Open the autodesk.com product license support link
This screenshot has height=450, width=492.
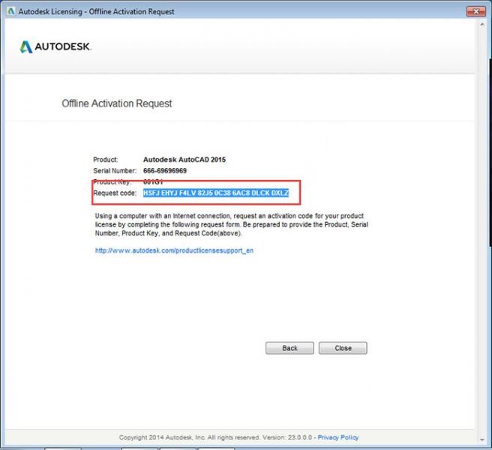coord(174,250)
